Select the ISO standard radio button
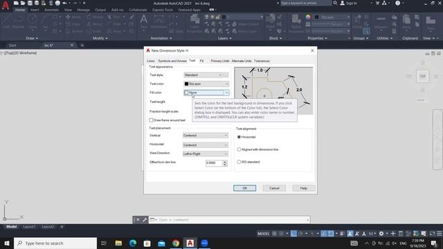Viewport: 443px width, 249px height. pyautogui.click(x=239, y=162)
